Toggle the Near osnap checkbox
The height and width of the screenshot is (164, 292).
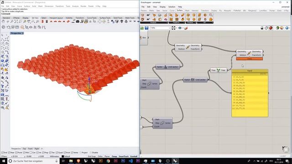click(9, 153)
